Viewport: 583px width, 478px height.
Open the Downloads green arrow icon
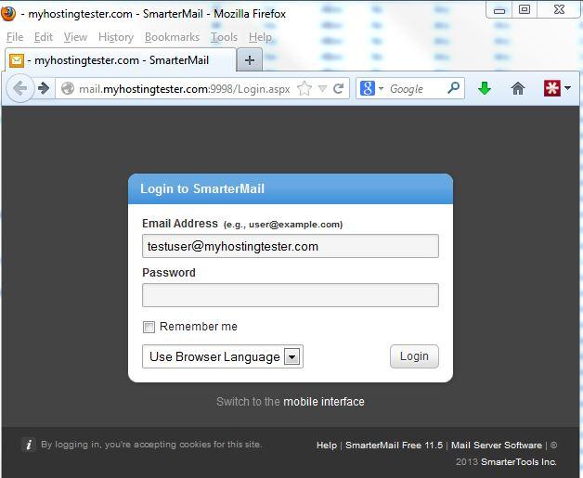tap(484, 88)
